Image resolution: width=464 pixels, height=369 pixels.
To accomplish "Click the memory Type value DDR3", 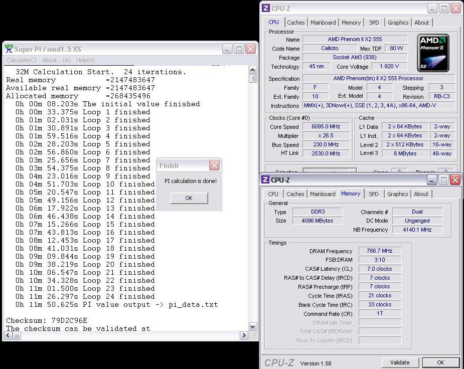I will click(318, 212).
